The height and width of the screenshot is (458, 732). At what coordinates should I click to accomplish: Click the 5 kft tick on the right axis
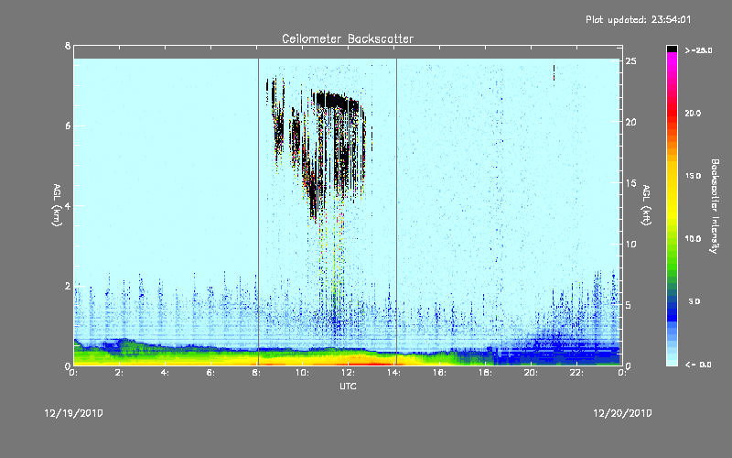[629, 305]
